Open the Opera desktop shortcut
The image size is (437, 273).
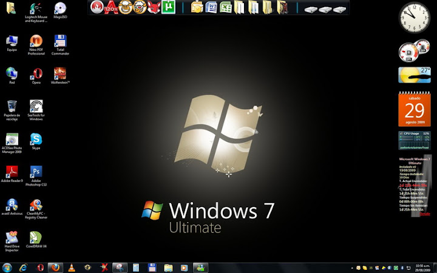pyautogui.click(x=36, y=76)
